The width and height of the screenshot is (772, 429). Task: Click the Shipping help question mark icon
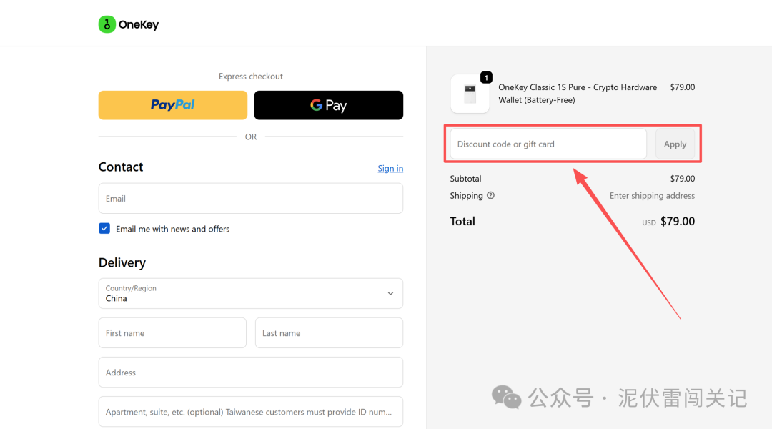coord(490,195)
